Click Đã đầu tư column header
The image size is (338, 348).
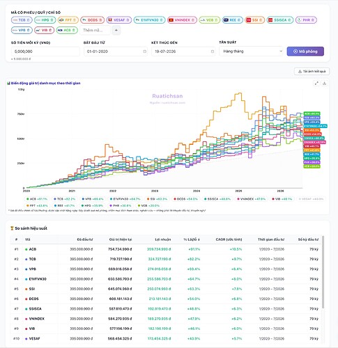coord(85,239)
